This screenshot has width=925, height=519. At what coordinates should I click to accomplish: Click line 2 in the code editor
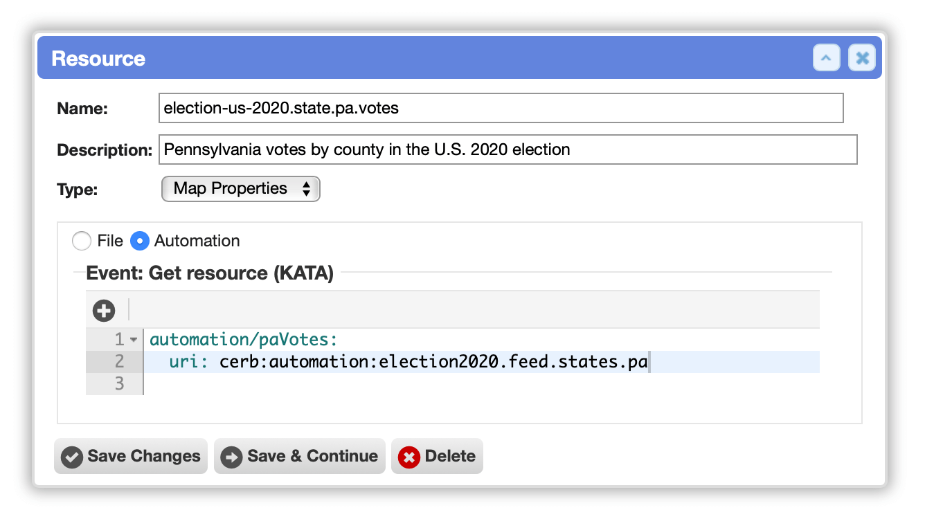(x=481, y=362)
